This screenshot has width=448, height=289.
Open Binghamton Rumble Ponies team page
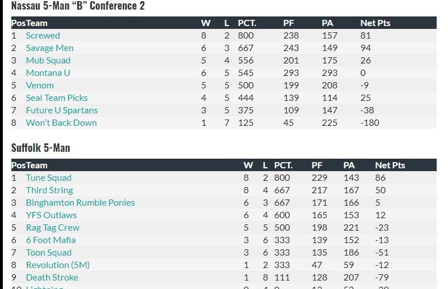coord(81,202)
